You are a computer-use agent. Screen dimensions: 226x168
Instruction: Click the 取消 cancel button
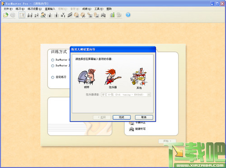pos(144,117)
